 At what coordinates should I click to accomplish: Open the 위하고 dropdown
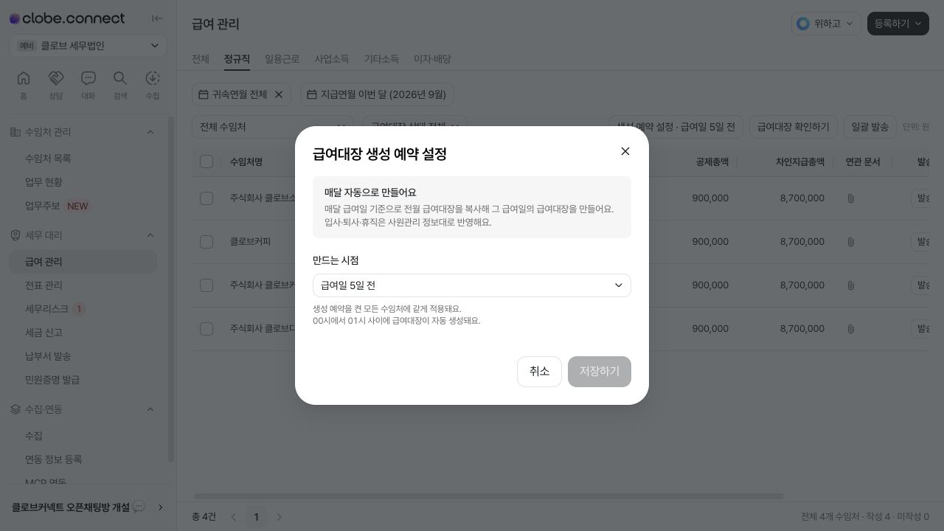826,24
